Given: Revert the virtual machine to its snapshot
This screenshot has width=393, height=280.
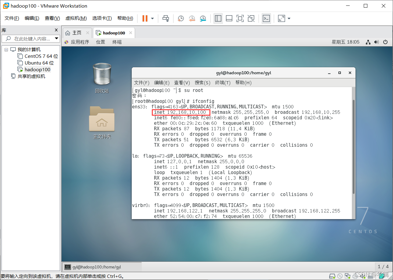Looking at the screenshot, I should tap(192, 19).
